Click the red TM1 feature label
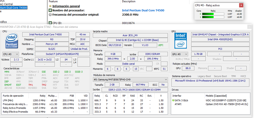The width and height of the screenshot is (254, 118). click(31, 85)
